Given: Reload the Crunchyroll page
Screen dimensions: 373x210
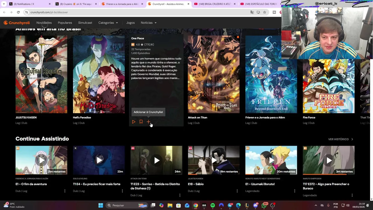Looking at the screenshot, I should coord(18,12).
